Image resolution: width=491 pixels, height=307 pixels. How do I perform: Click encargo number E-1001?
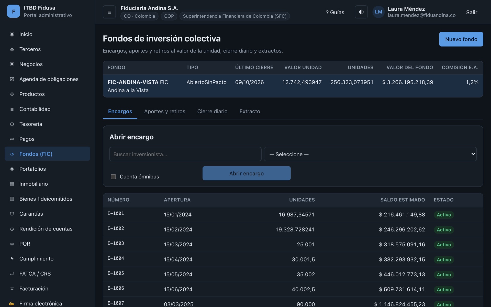116,213
